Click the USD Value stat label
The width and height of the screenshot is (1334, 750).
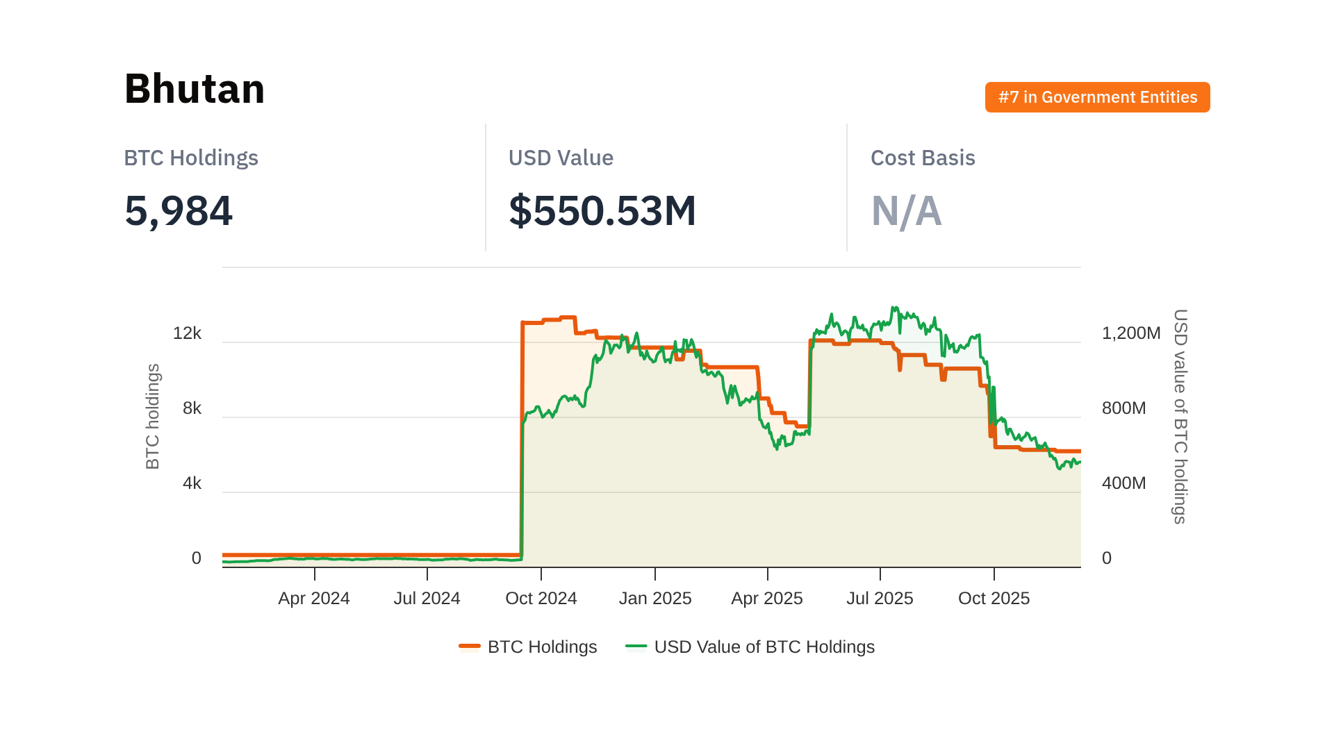[561, 158]
